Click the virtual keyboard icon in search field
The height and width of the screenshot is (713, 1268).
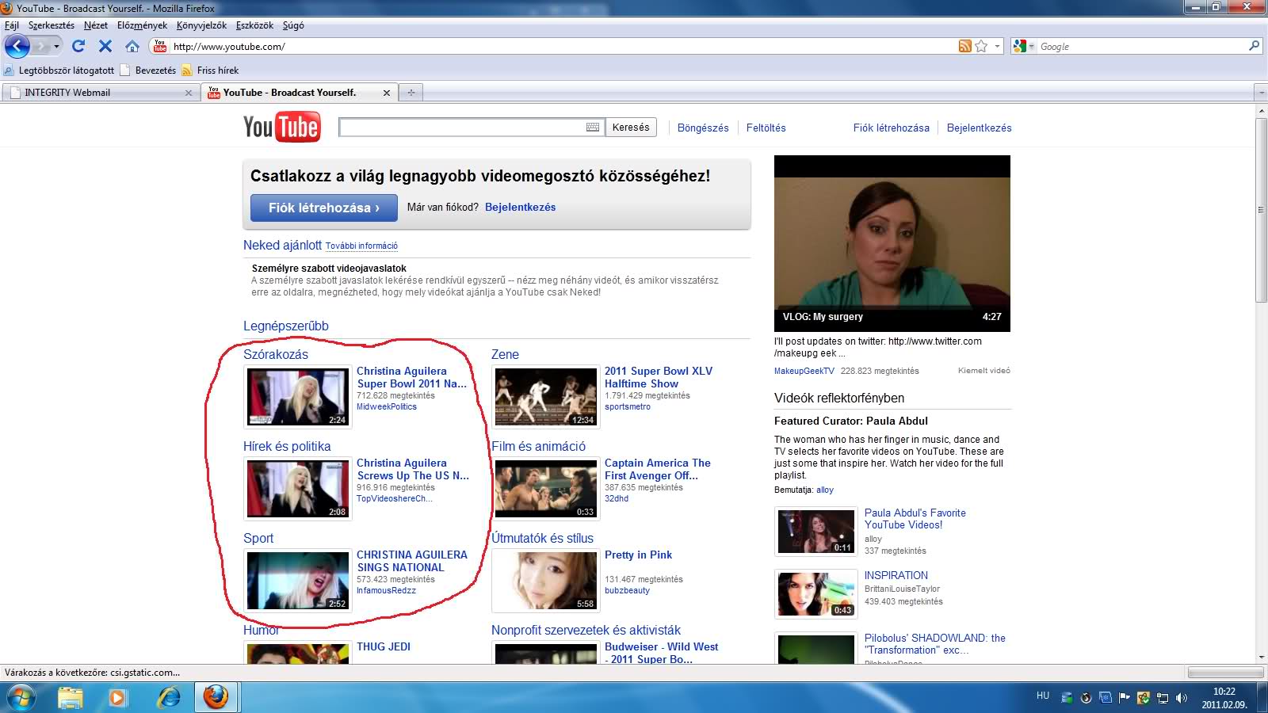point(593,128)
